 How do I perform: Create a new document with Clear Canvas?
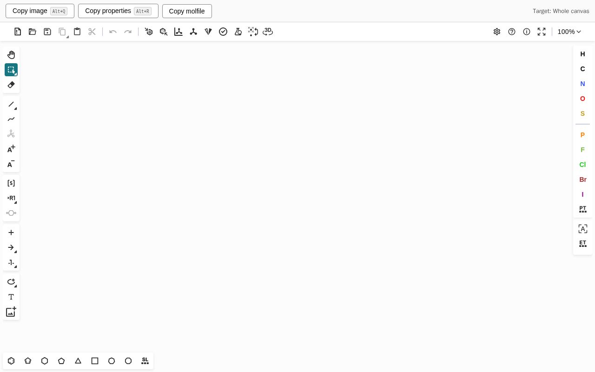[18, 32]
